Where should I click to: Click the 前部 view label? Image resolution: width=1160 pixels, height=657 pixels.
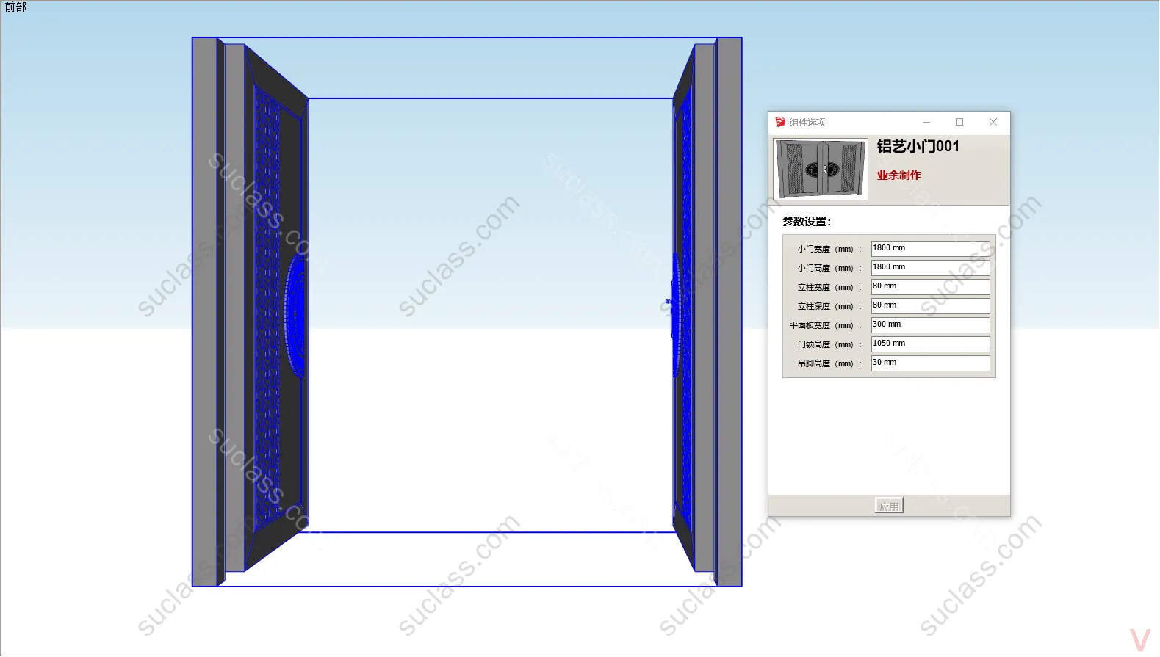[15, 7]
